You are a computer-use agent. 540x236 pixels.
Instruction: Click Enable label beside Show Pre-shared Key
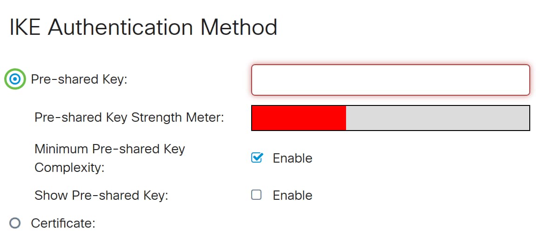point(292,196)
